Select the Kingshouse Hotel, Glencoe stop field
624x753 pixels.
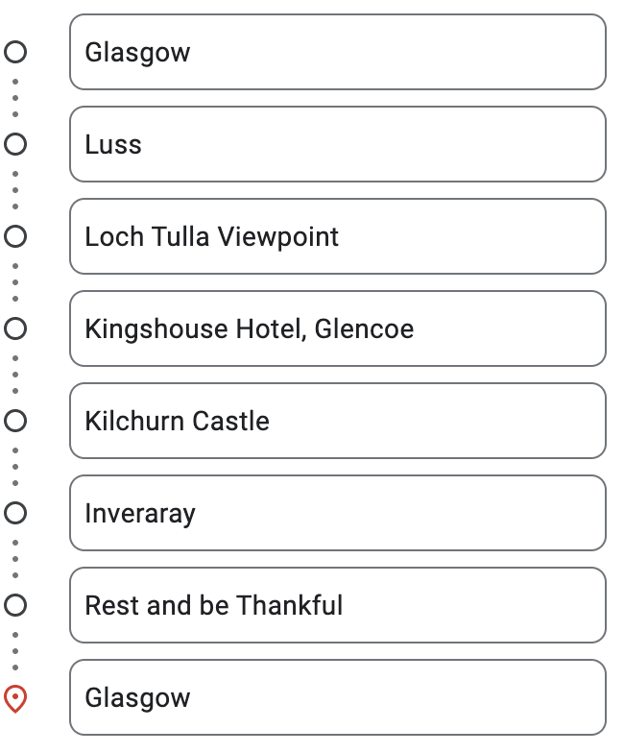pyautogui.click(x=338, y=328)
